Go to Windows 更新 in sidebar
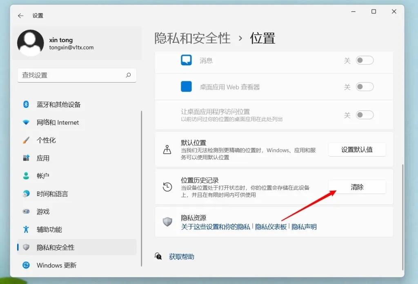The height and width of the screenshot is (284, 418). (56, 265)
